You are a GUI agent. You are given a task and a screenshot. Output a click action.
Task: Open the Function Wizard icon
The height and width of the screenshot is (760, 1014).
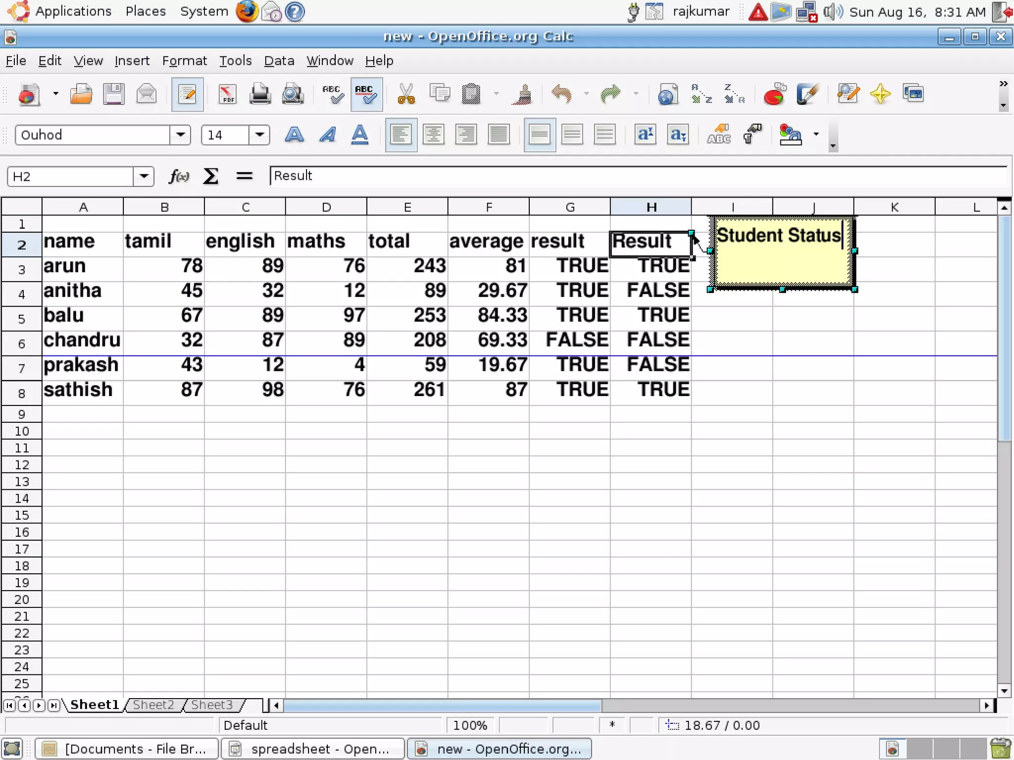pos(179,176)
